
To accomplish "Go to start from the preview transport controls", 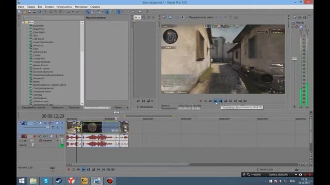I will coord(230,101).
